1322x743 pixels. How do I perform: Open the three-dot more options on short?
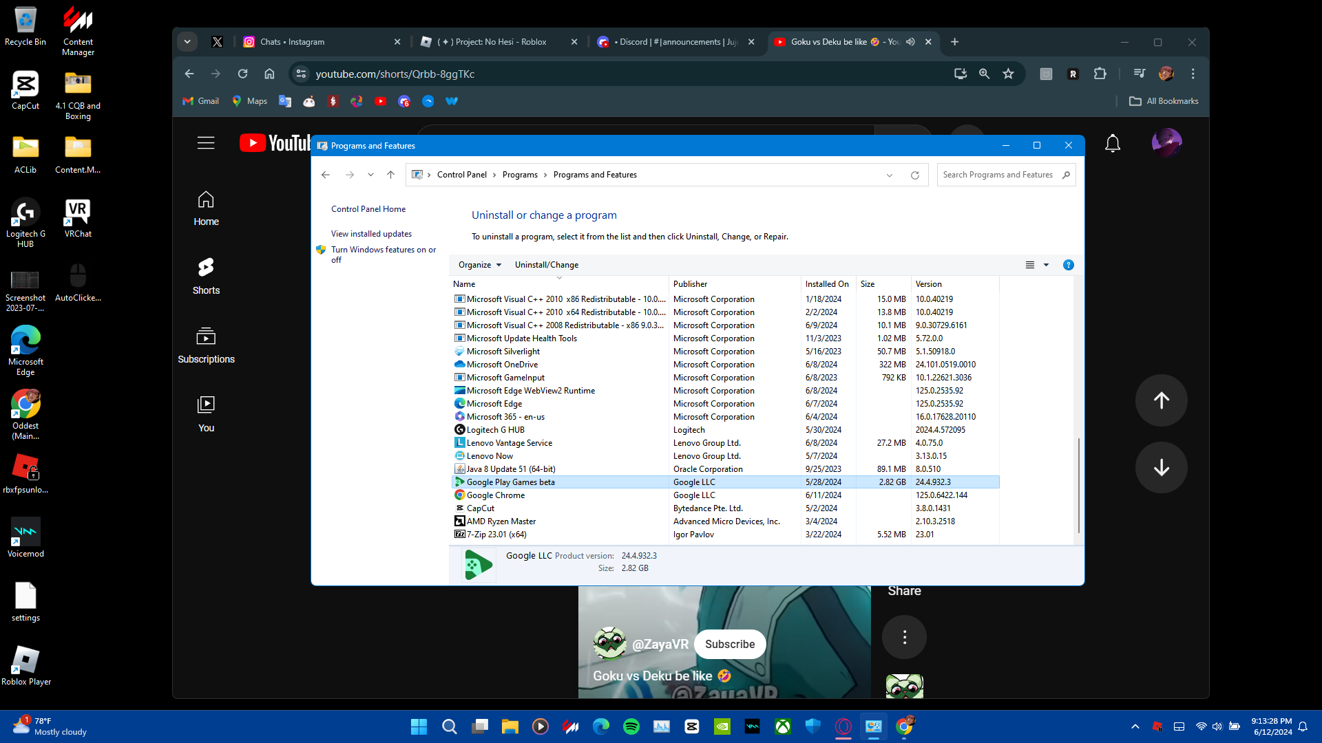click(x=904, y=637)
